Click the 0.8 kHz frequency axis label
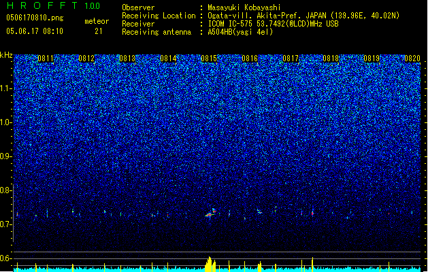This screenshot has height=272, width=428. pos(5,190)
